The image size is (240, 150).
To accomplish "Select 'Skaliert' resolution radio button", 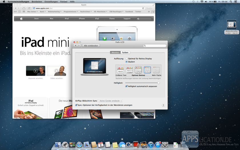I will point(127,62).
